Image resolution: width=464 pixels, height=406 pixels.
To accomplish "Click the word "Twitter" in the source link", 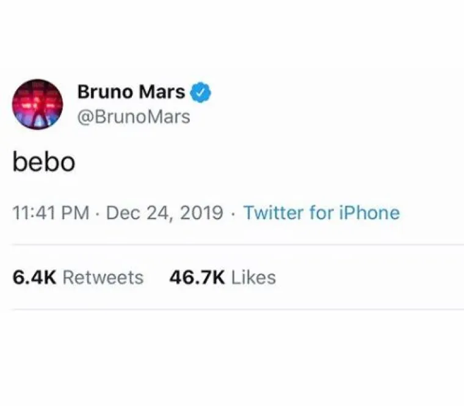I will tap(272, 213).
